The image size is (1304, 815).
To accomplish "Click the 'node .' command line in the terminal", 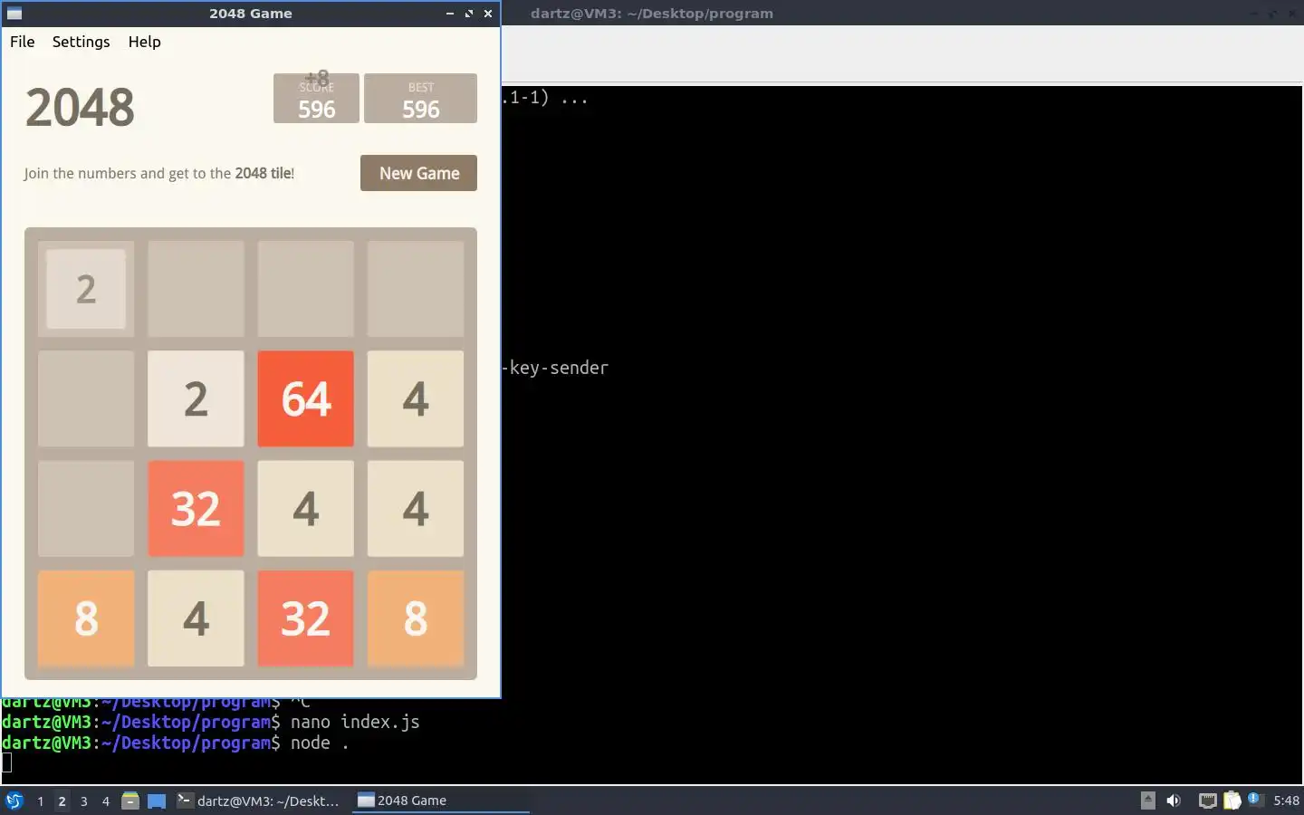I will tap(175, 743).
